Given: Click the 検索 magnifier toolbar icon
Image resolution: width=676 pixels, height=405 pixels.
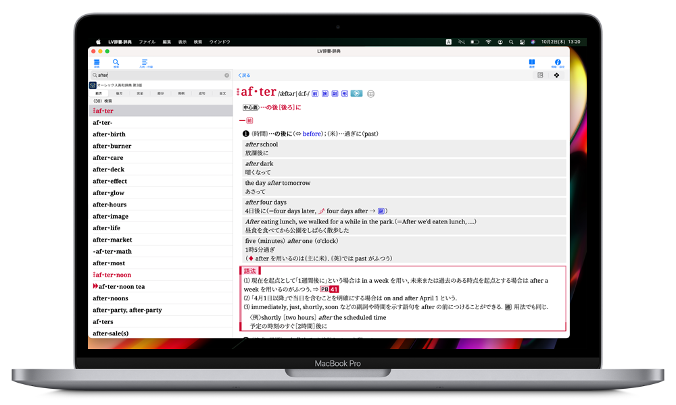Looking at the screenshot, I should [x=116, y=63].
